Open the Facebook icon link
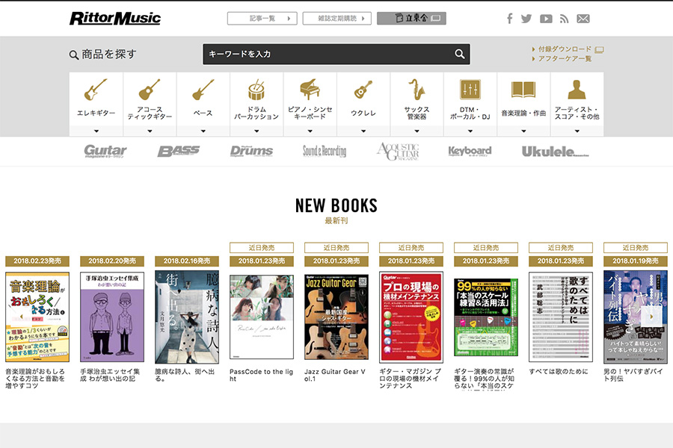 [x=509, y=19]
